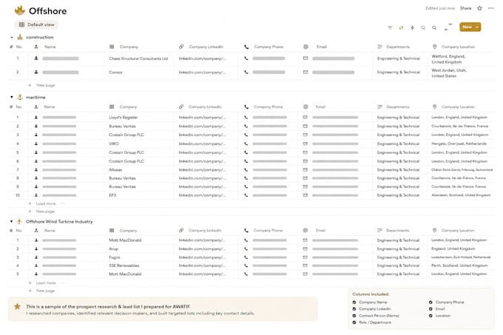The height and width of the screenshot is (335, 503).
Task: Open the lightning automations icon
Action: click(412, 27)
